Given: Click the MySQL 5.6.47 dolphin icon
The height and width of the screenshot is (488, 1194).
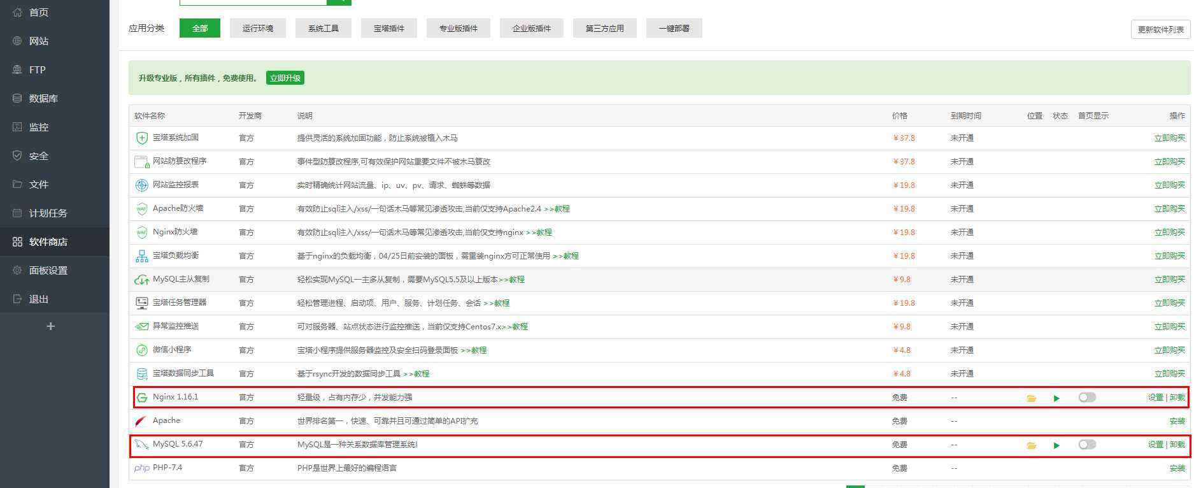Looking at the screenshot, I should (x=141, y=445).
